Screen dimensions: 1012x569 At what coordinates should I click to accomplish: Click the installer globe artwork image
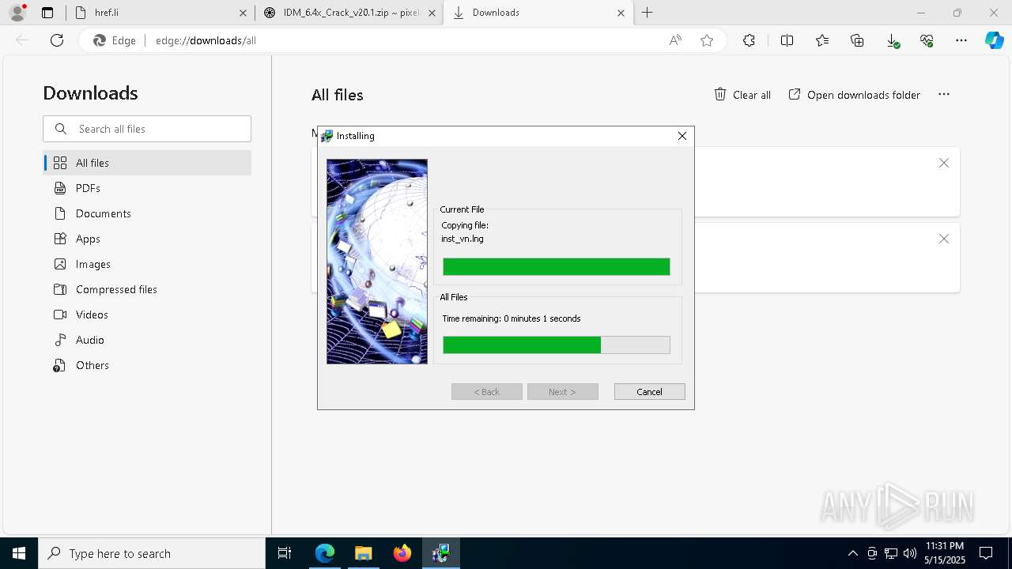coord(377,262)
